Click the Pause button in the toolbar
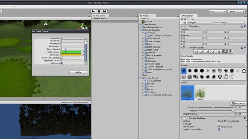248x139 pixels. 99,11
